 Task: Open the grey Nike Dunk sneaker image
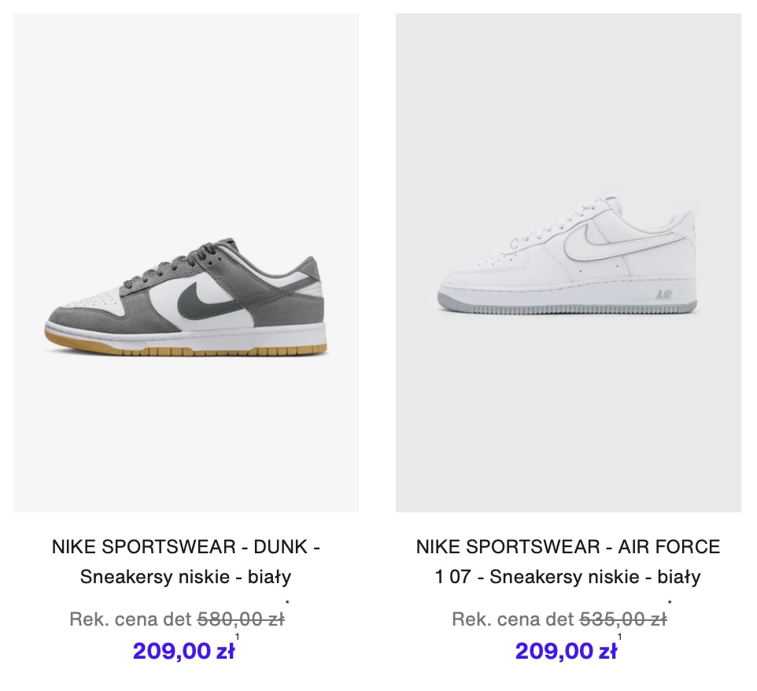point(186,263)
